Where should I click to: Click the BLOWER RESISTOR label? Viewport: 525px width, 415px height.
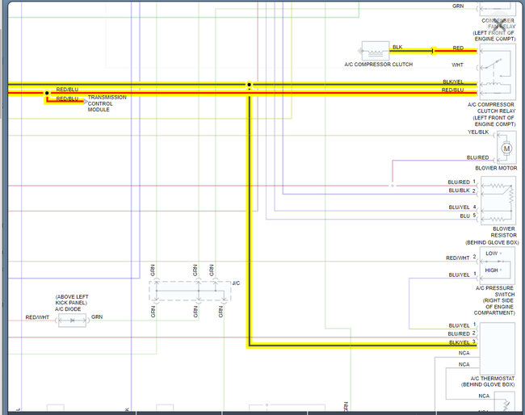503,232
